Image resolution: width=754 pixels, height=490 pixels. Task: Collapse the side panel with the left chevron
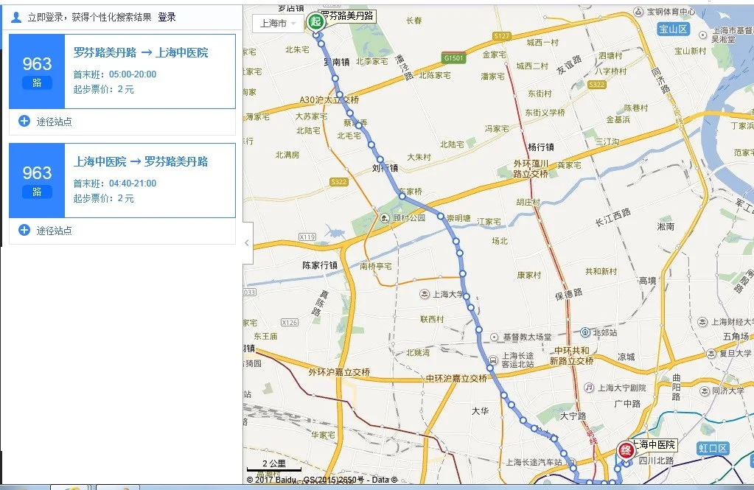click(x=245, y=243)
